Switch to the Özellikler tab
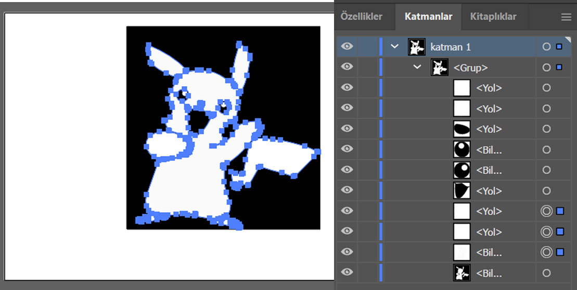Image resolution: width=577 pixels, height=290 pixels. coord(362,17)
